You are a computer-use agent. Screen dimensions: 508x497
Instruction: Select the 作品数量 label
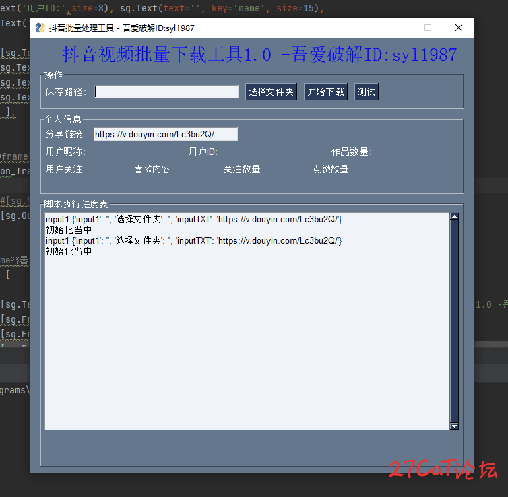click(x=352, y=152)
